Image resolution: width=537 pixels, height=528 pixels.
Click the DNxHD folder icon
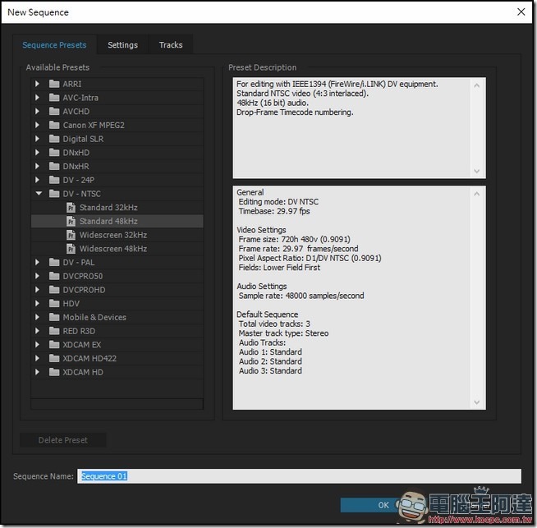click(54, 153)
